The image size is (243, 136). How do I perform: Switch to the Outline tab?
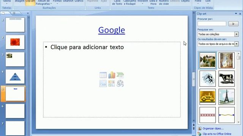[x=14, y=13]
